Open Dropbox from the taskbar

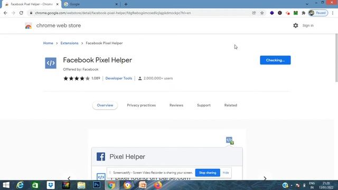click(x=51, y=185)
